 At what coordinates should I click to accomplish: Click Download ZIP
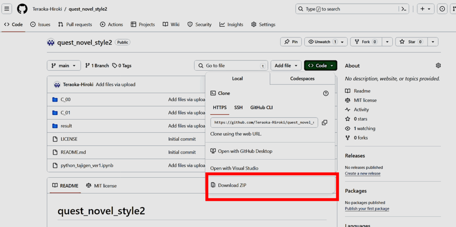[x=232, y=185]
